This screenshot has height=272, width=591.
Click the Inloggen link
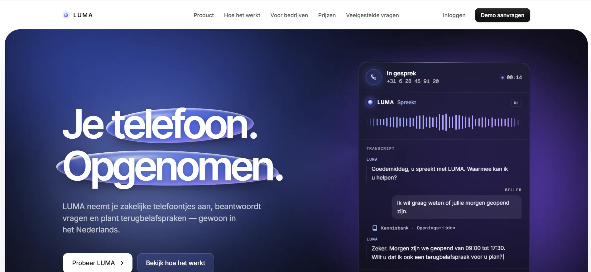[454, 15]
